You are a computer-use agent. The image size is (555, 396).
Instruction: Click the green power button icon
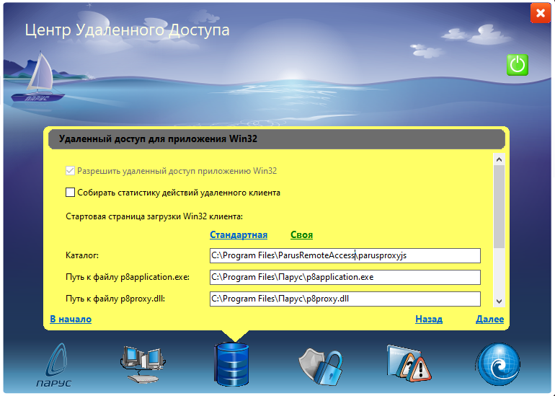pos(517,65)
